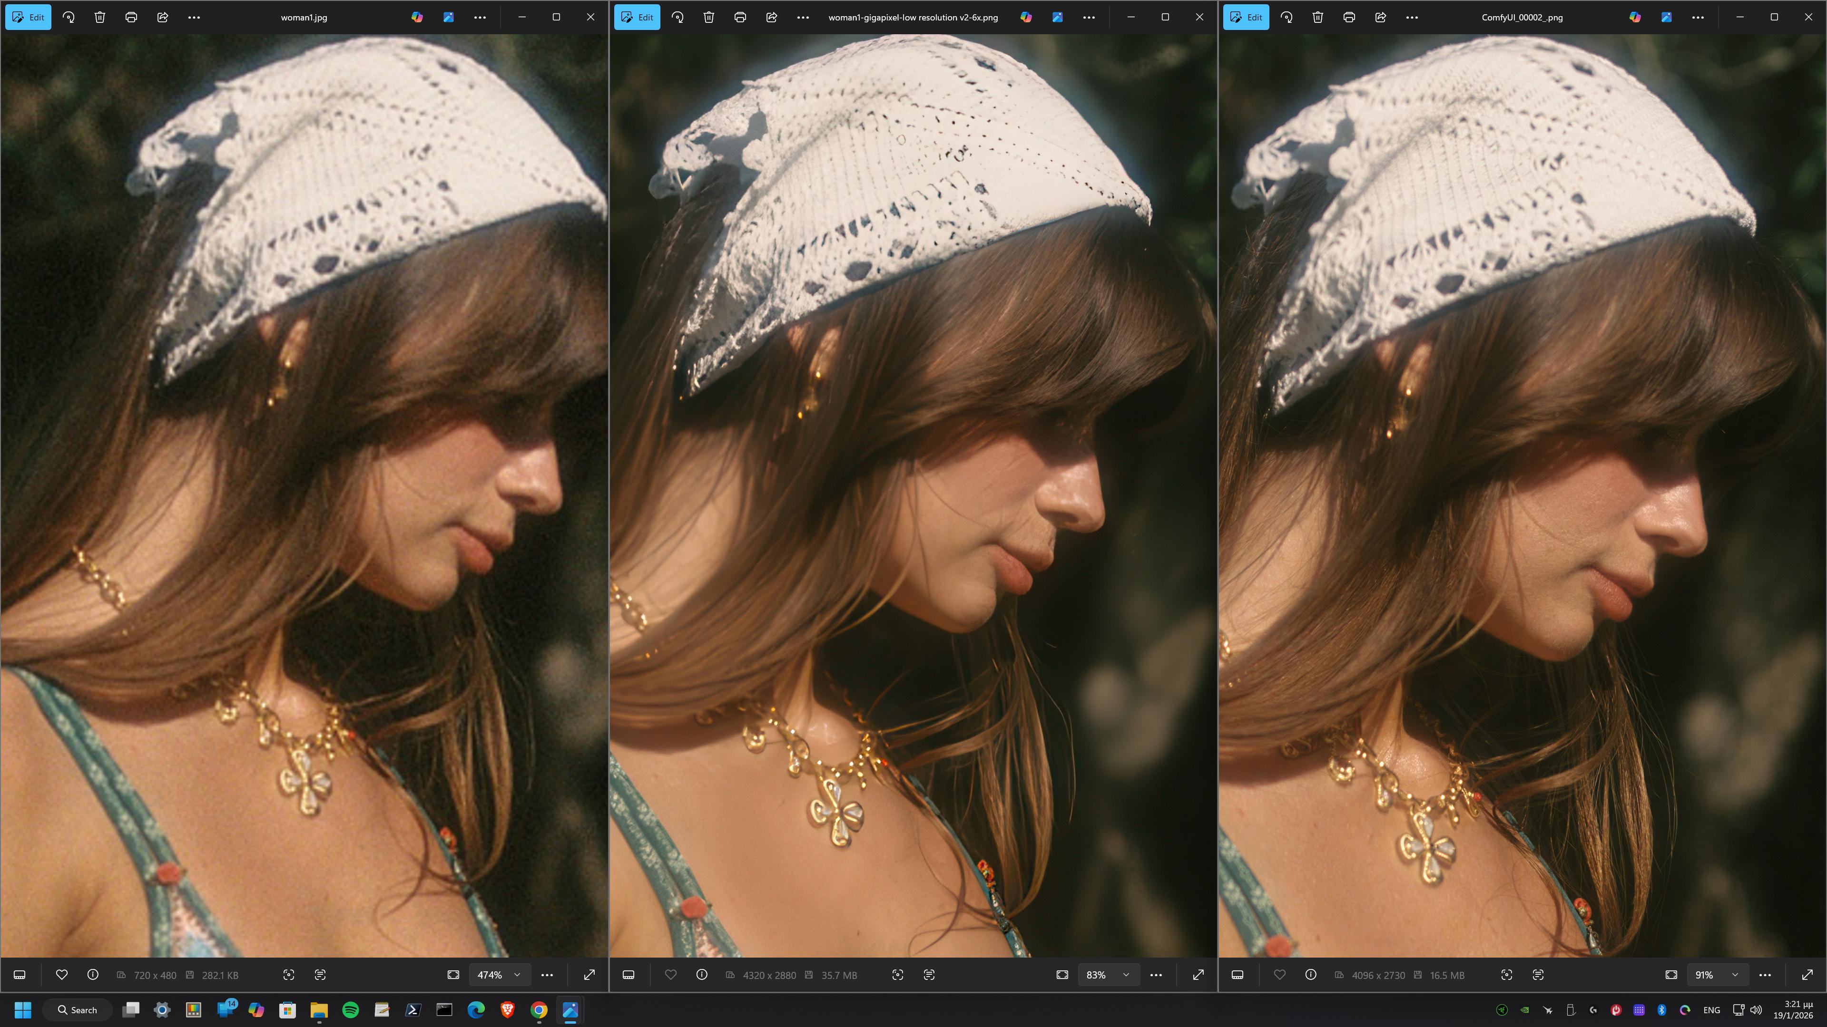Open Spotify from the taskbar

tap(350, 1010)
